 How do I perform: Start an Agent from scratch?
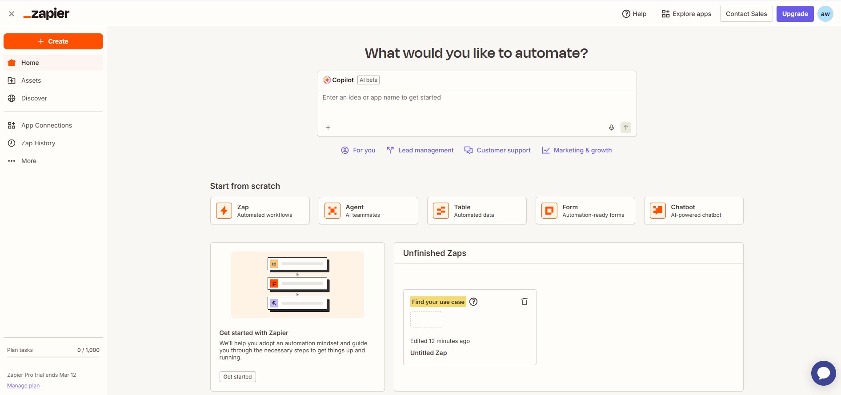(x=368, y=211)
